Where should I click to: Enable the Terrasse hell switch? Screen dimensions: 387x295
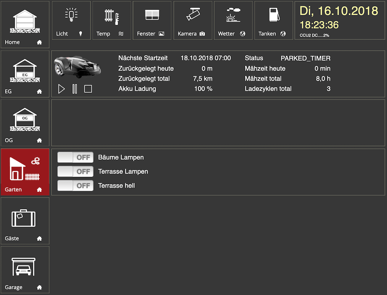pos(75,186)
